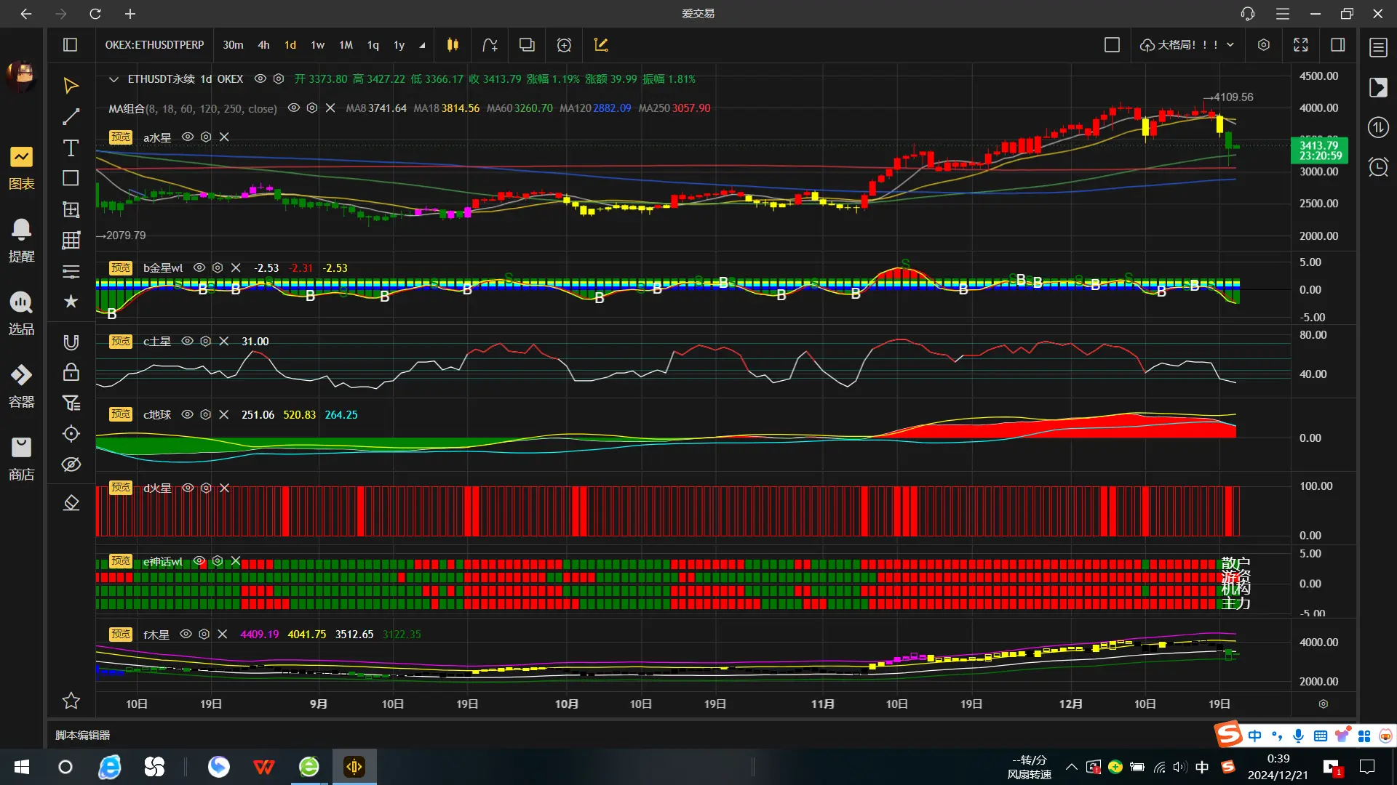Image resolution: width=1397 pixels, height=785 pixels.
Task: Switch to the 1w timeframe
Action: pos(317,45)
